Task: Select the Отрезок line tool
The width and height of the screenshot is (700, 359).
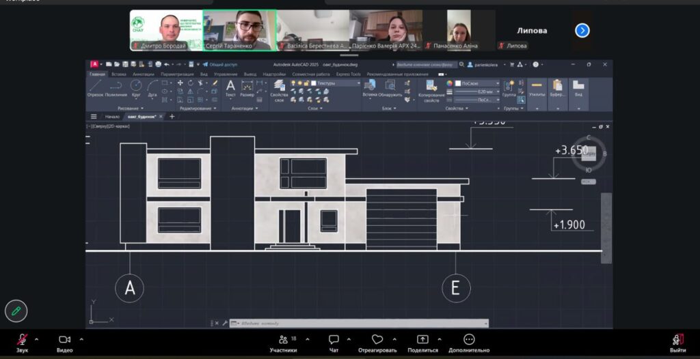Action: (x=95, y=87)
